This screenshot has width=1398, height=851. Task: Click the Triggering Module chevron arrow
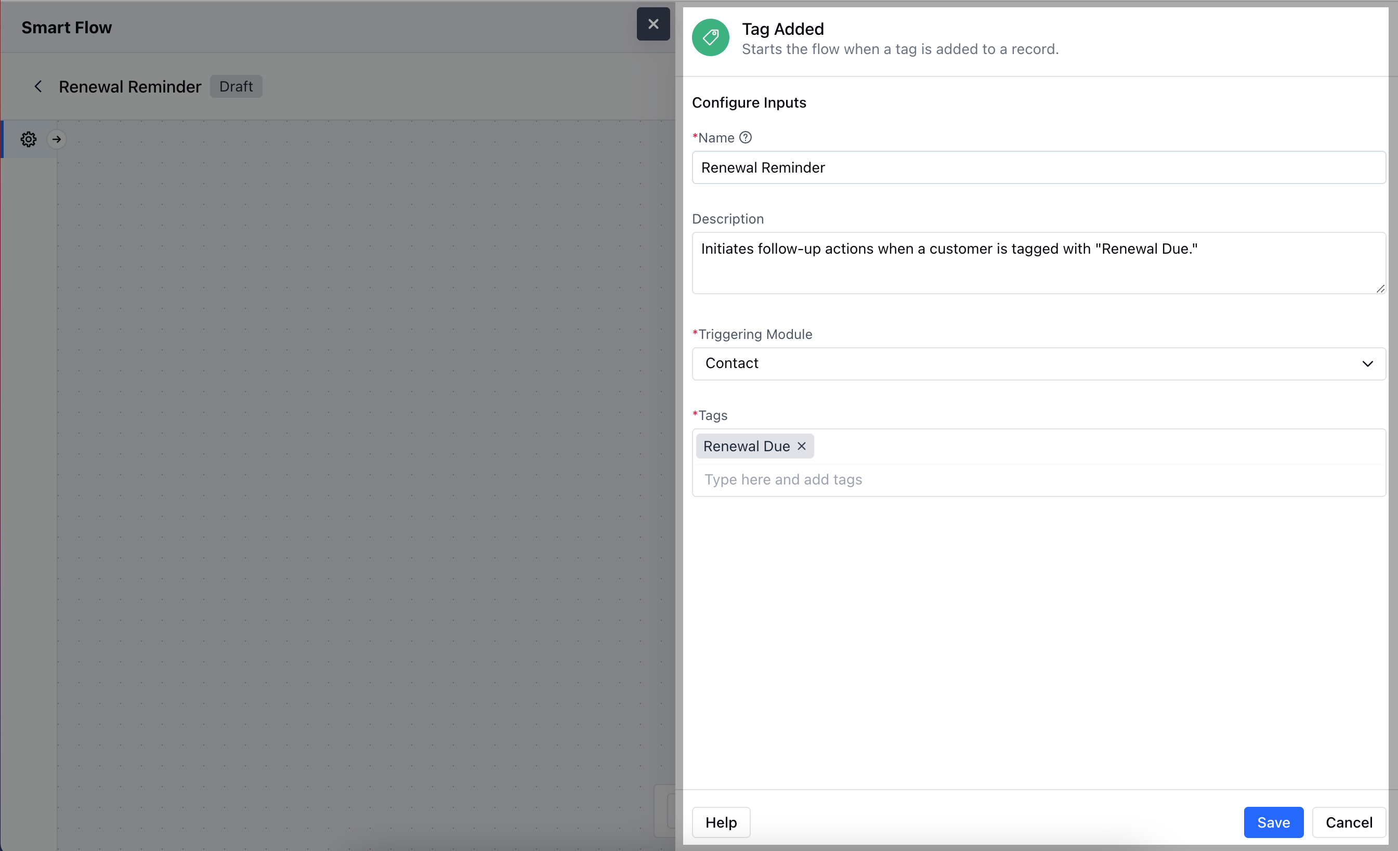click(x=1367, y=364)
